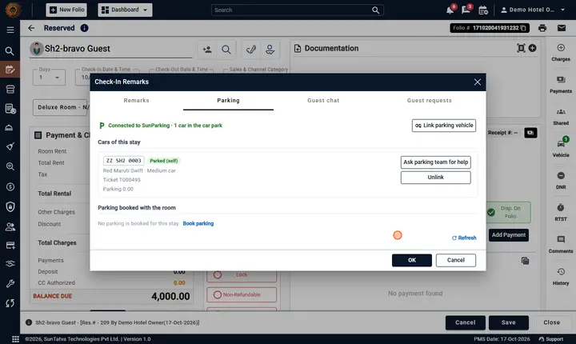Image resolution: width=576 pixels, height=344 pixels.
Task: Click the ZZ SH2 0003 license plate
Action: 124,161
